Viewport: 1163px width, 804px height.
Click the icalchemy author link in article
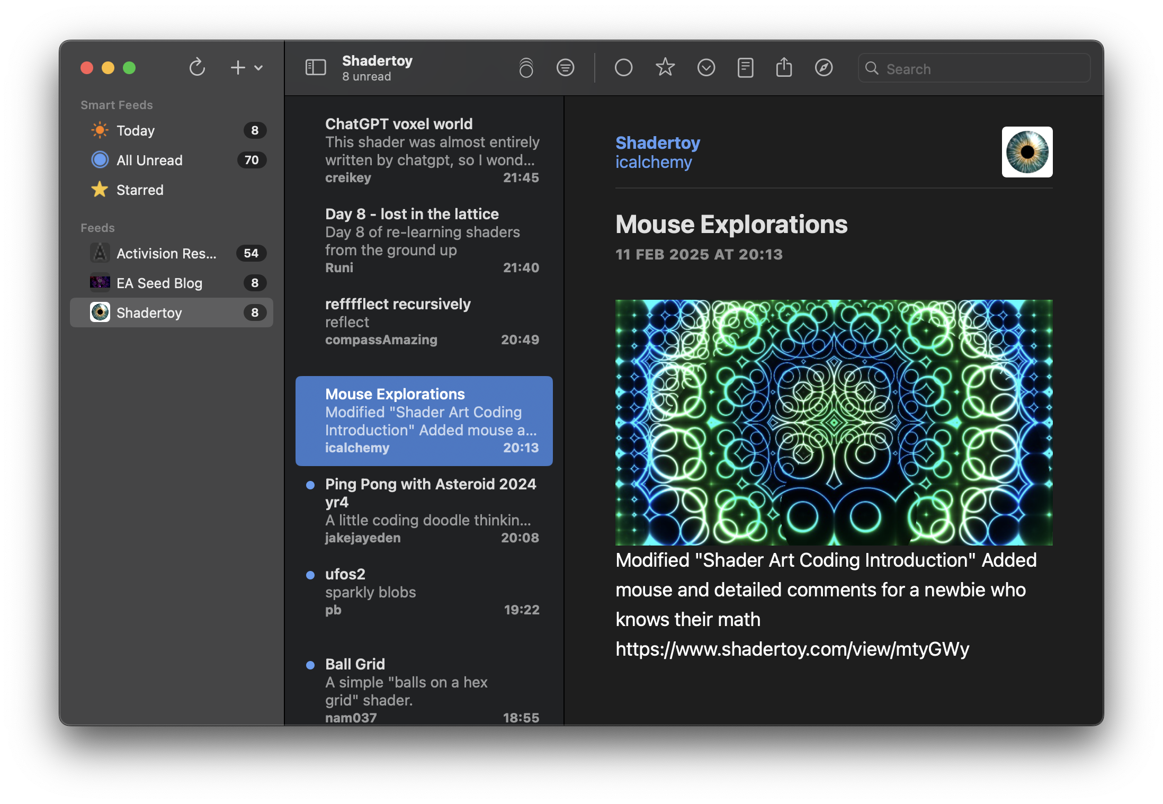click(x=654, y=162)
